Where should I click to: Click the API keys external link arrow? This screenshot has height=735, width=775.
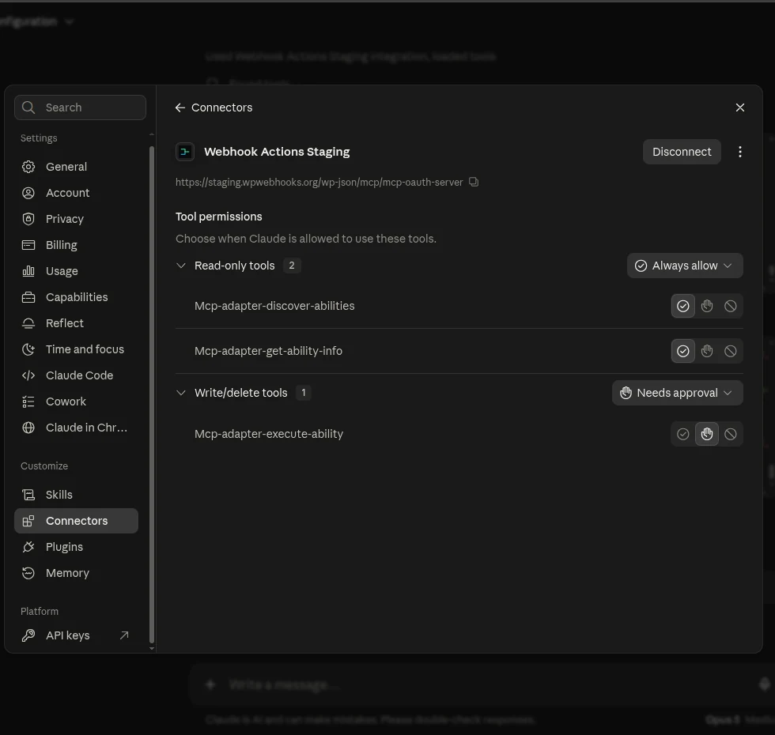[124, 635]
